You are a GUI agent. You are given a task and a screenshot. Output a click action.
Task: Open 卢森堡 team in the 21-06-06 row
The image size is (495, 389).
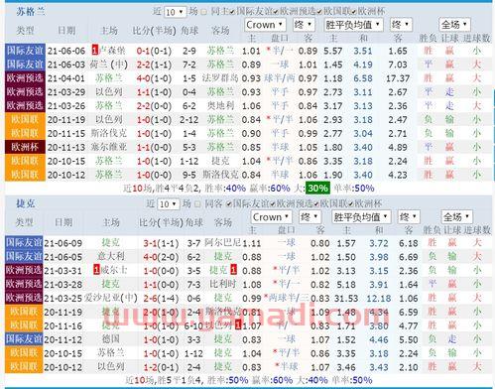112,51
